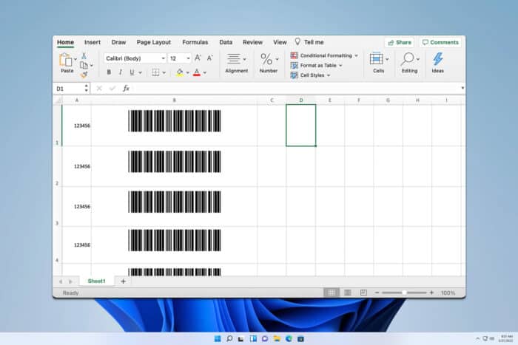Open the View ribbon tab
Screen dimensions: 518x345
point(280,42)
